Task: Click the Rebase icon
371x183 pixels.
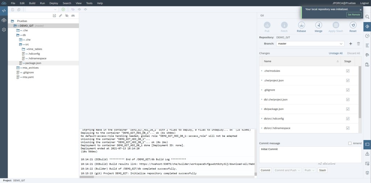Action: [x=301, y=25]
